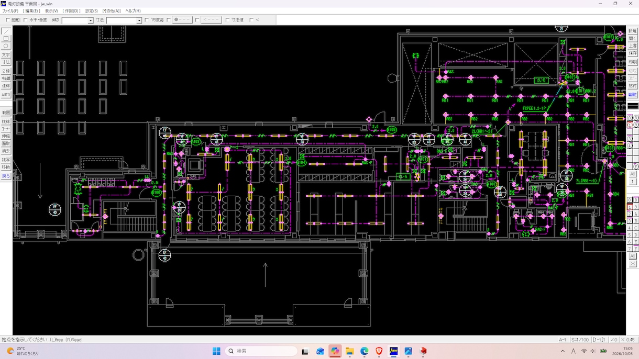Viewport: 639px width, 359px height.
Task: Select the 範囲 range selection tool
Action: click(6, 113)
